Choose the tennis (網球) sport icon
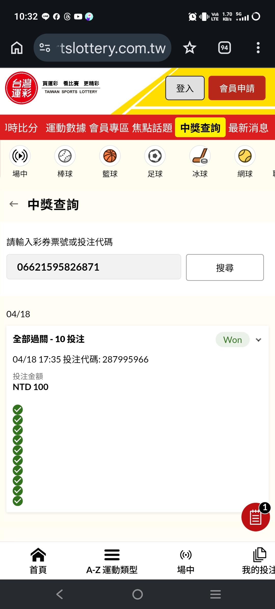275x609 pixels. coord(245,156)
